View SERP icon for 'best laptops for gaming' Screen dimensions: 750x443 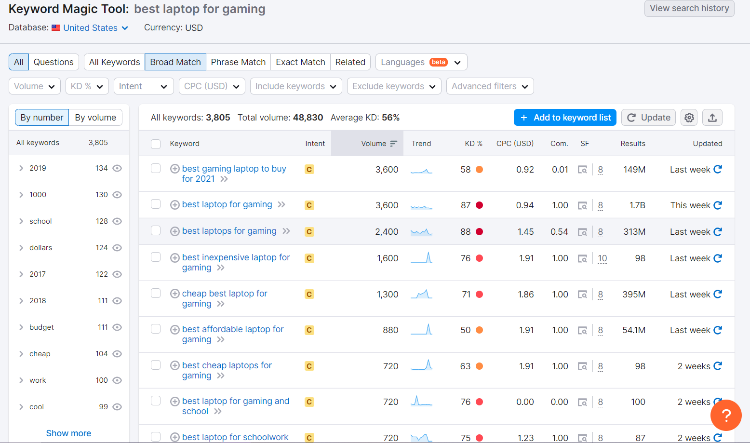click(583, 232)
